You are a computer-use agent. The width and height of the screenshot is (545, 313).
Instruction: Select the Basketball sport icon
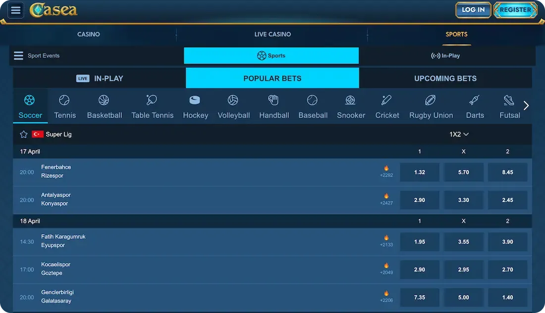[104, 101]
